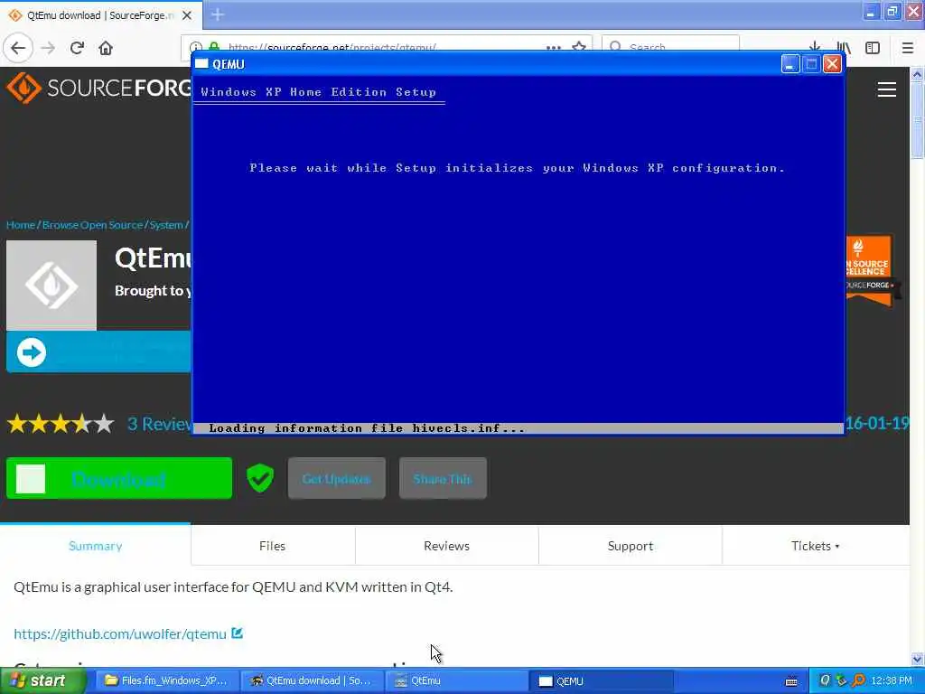
Task: Click the Loading information file status line
Action: pos(367,428)
